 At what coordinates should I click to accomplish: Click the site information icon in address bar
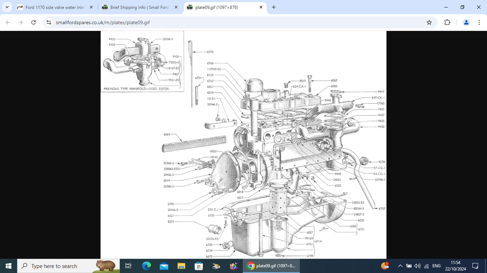click(x=48, y=22)
